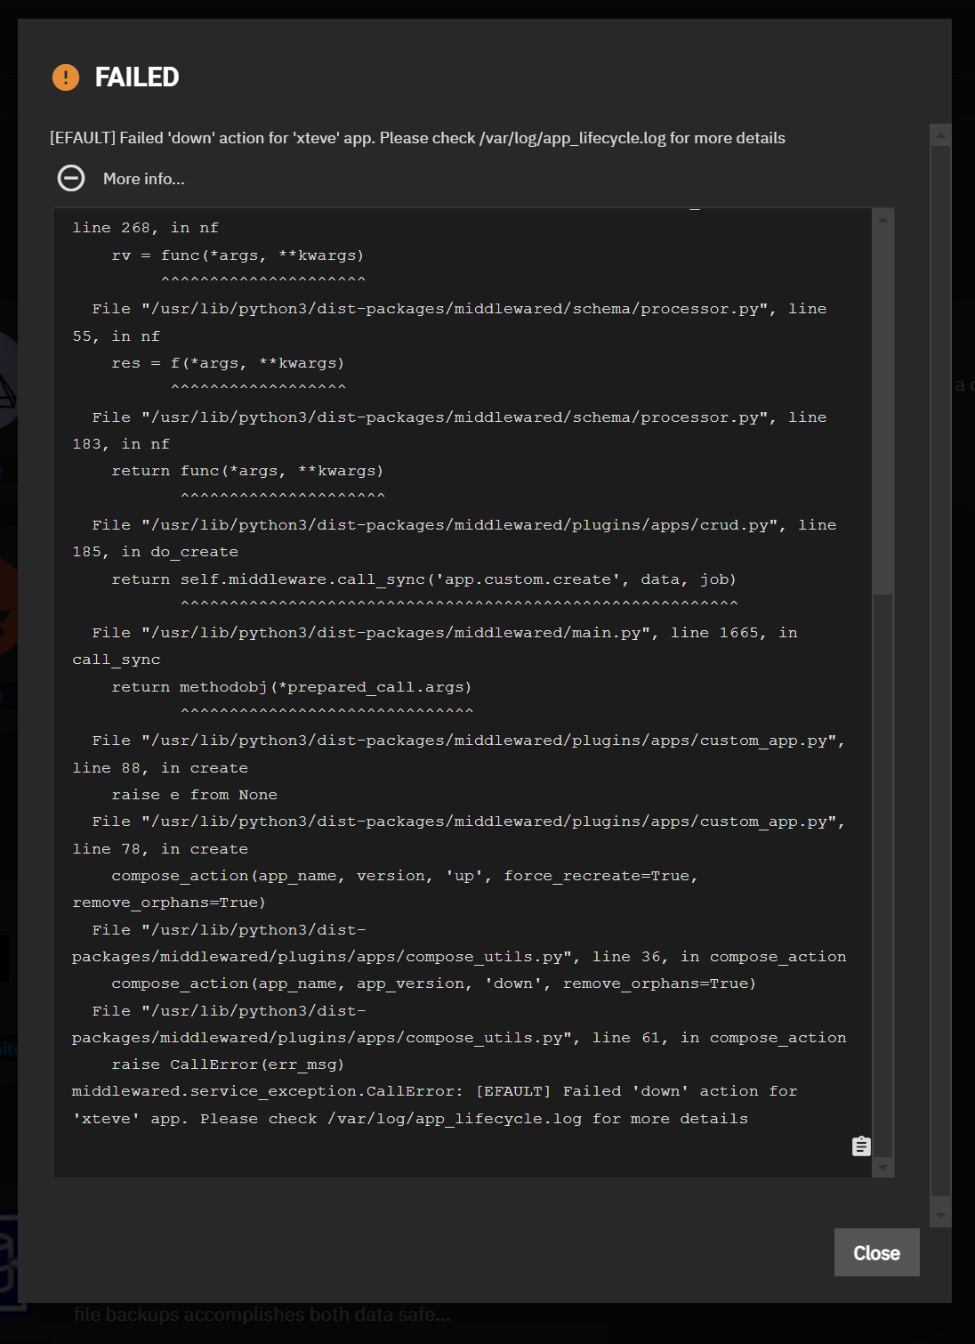
Task: Click the '183, in nf' text
Action: click(121, 444)
